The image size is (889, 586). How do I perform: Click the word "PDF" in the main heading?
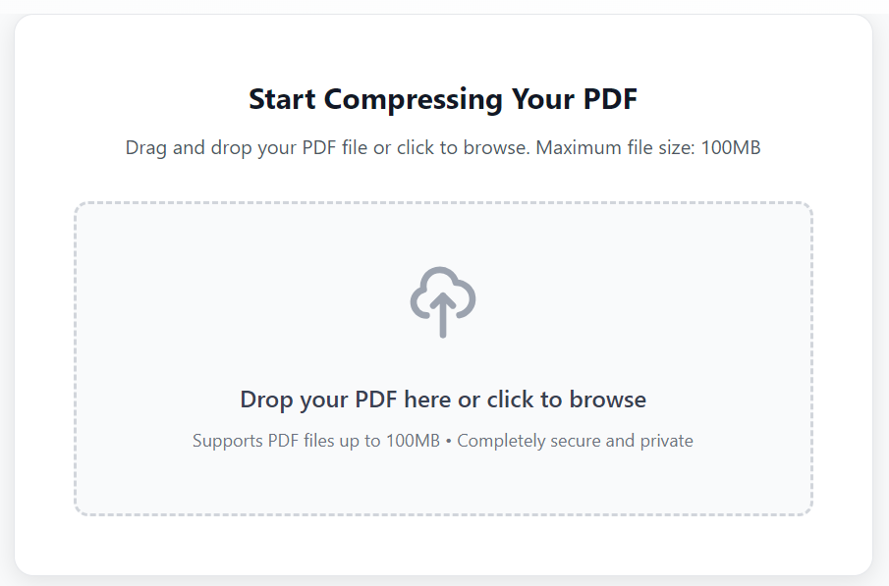tap(611, 99)
